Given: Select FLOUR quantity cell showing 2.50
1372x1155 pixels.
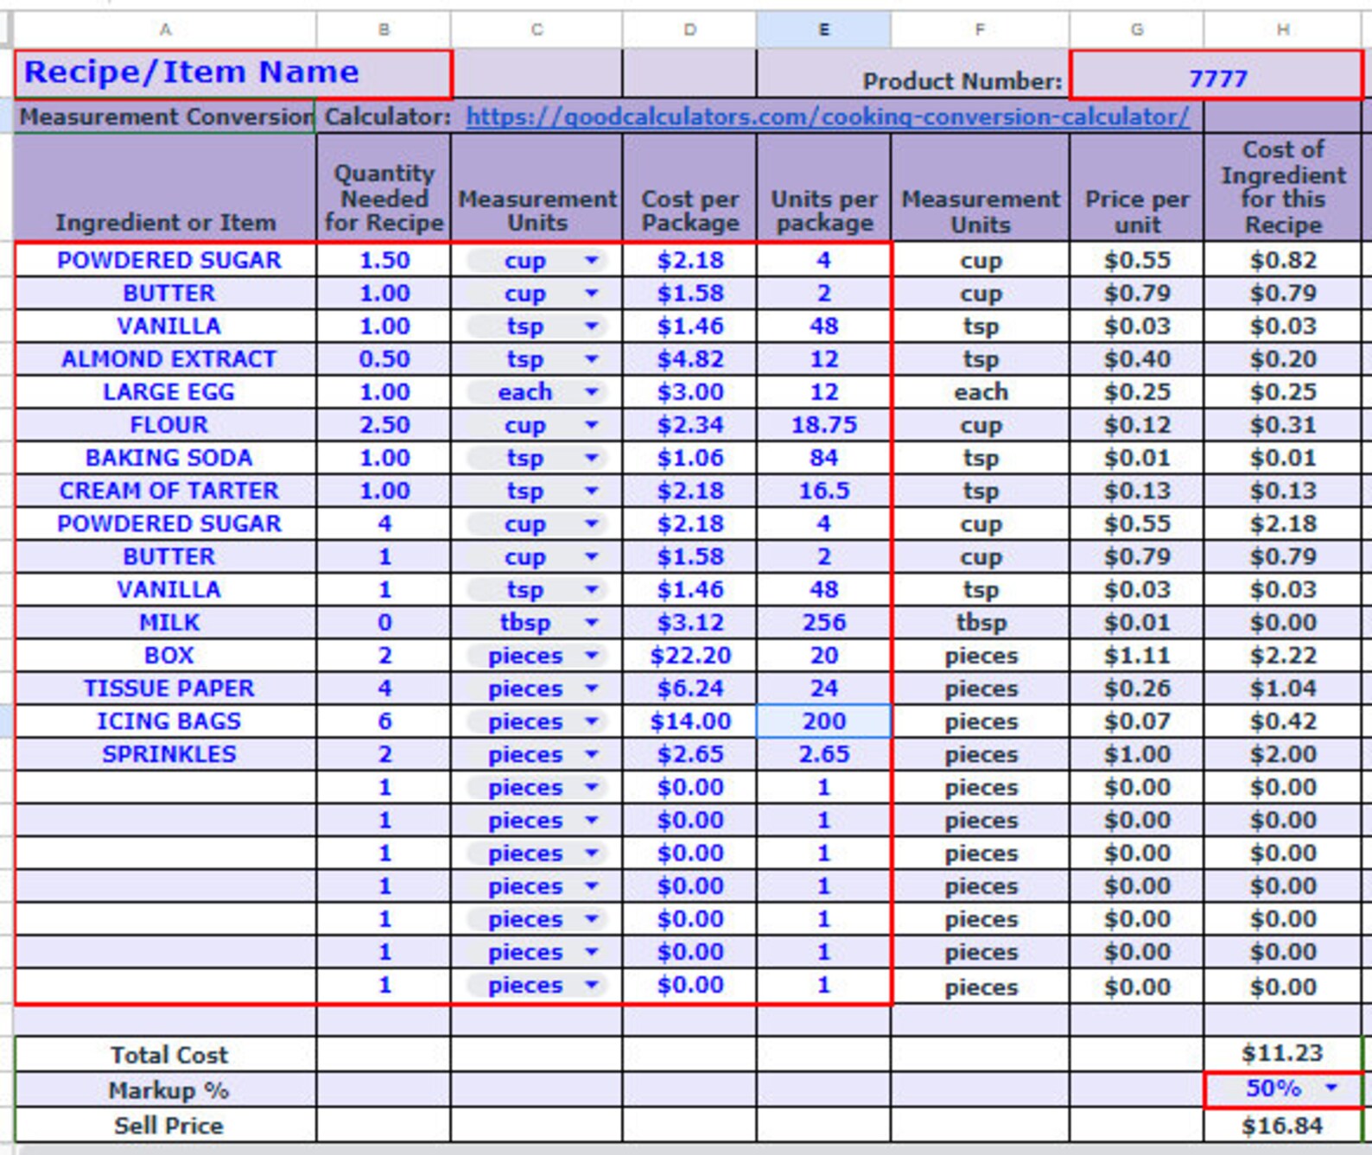Looking at the screenshot, I should (384, 425).
